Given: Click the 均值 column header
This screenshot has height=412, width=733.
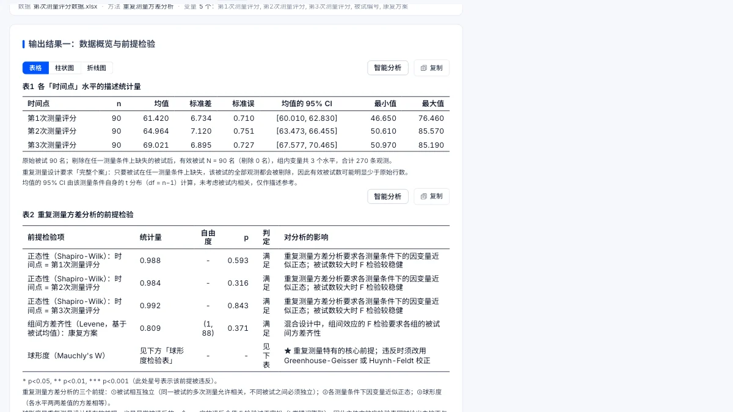Looking at the screenshot, I should point(161,104).
